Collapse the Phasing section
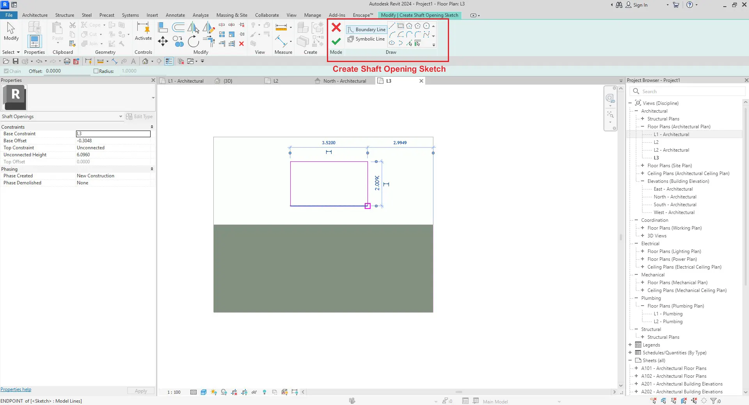The width and height of the screenshot is (749, 405). click(x=152, y=169)
